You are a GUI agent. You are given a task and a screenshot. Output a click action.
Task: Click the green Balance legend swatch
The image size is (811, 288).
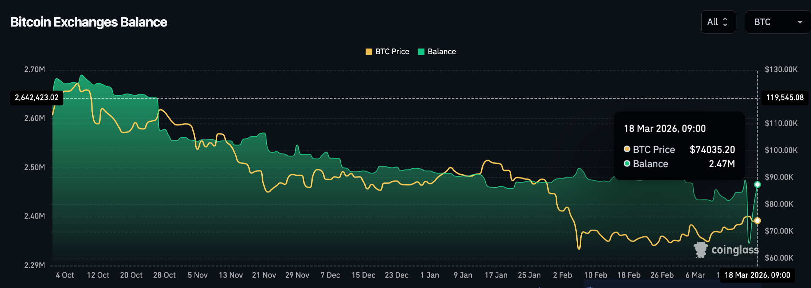(x=421, y=52)
